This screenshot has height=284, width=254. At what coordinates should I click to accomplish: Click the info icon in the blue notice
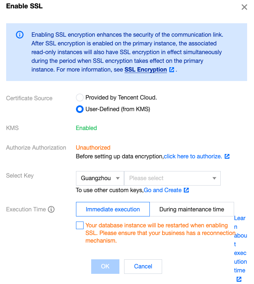click(20, 35)
